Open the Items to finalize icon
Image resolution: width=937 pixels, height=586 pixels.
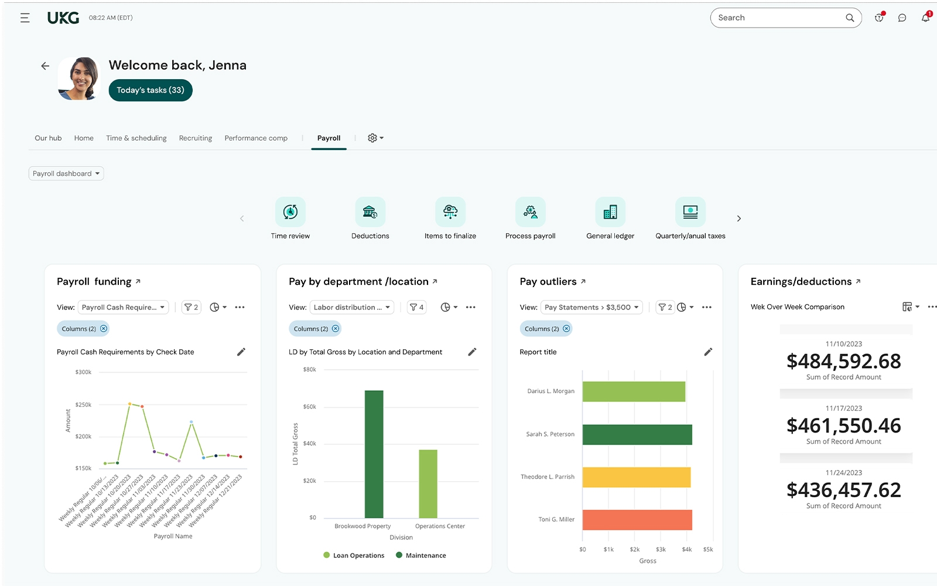[450, 212]
